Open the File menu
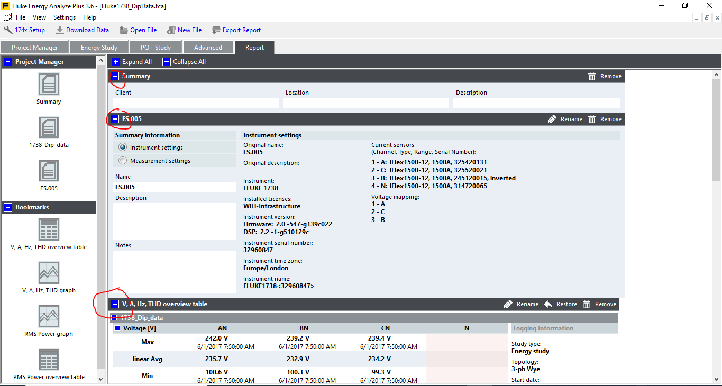722x386 pixels. tap(21, 17)
